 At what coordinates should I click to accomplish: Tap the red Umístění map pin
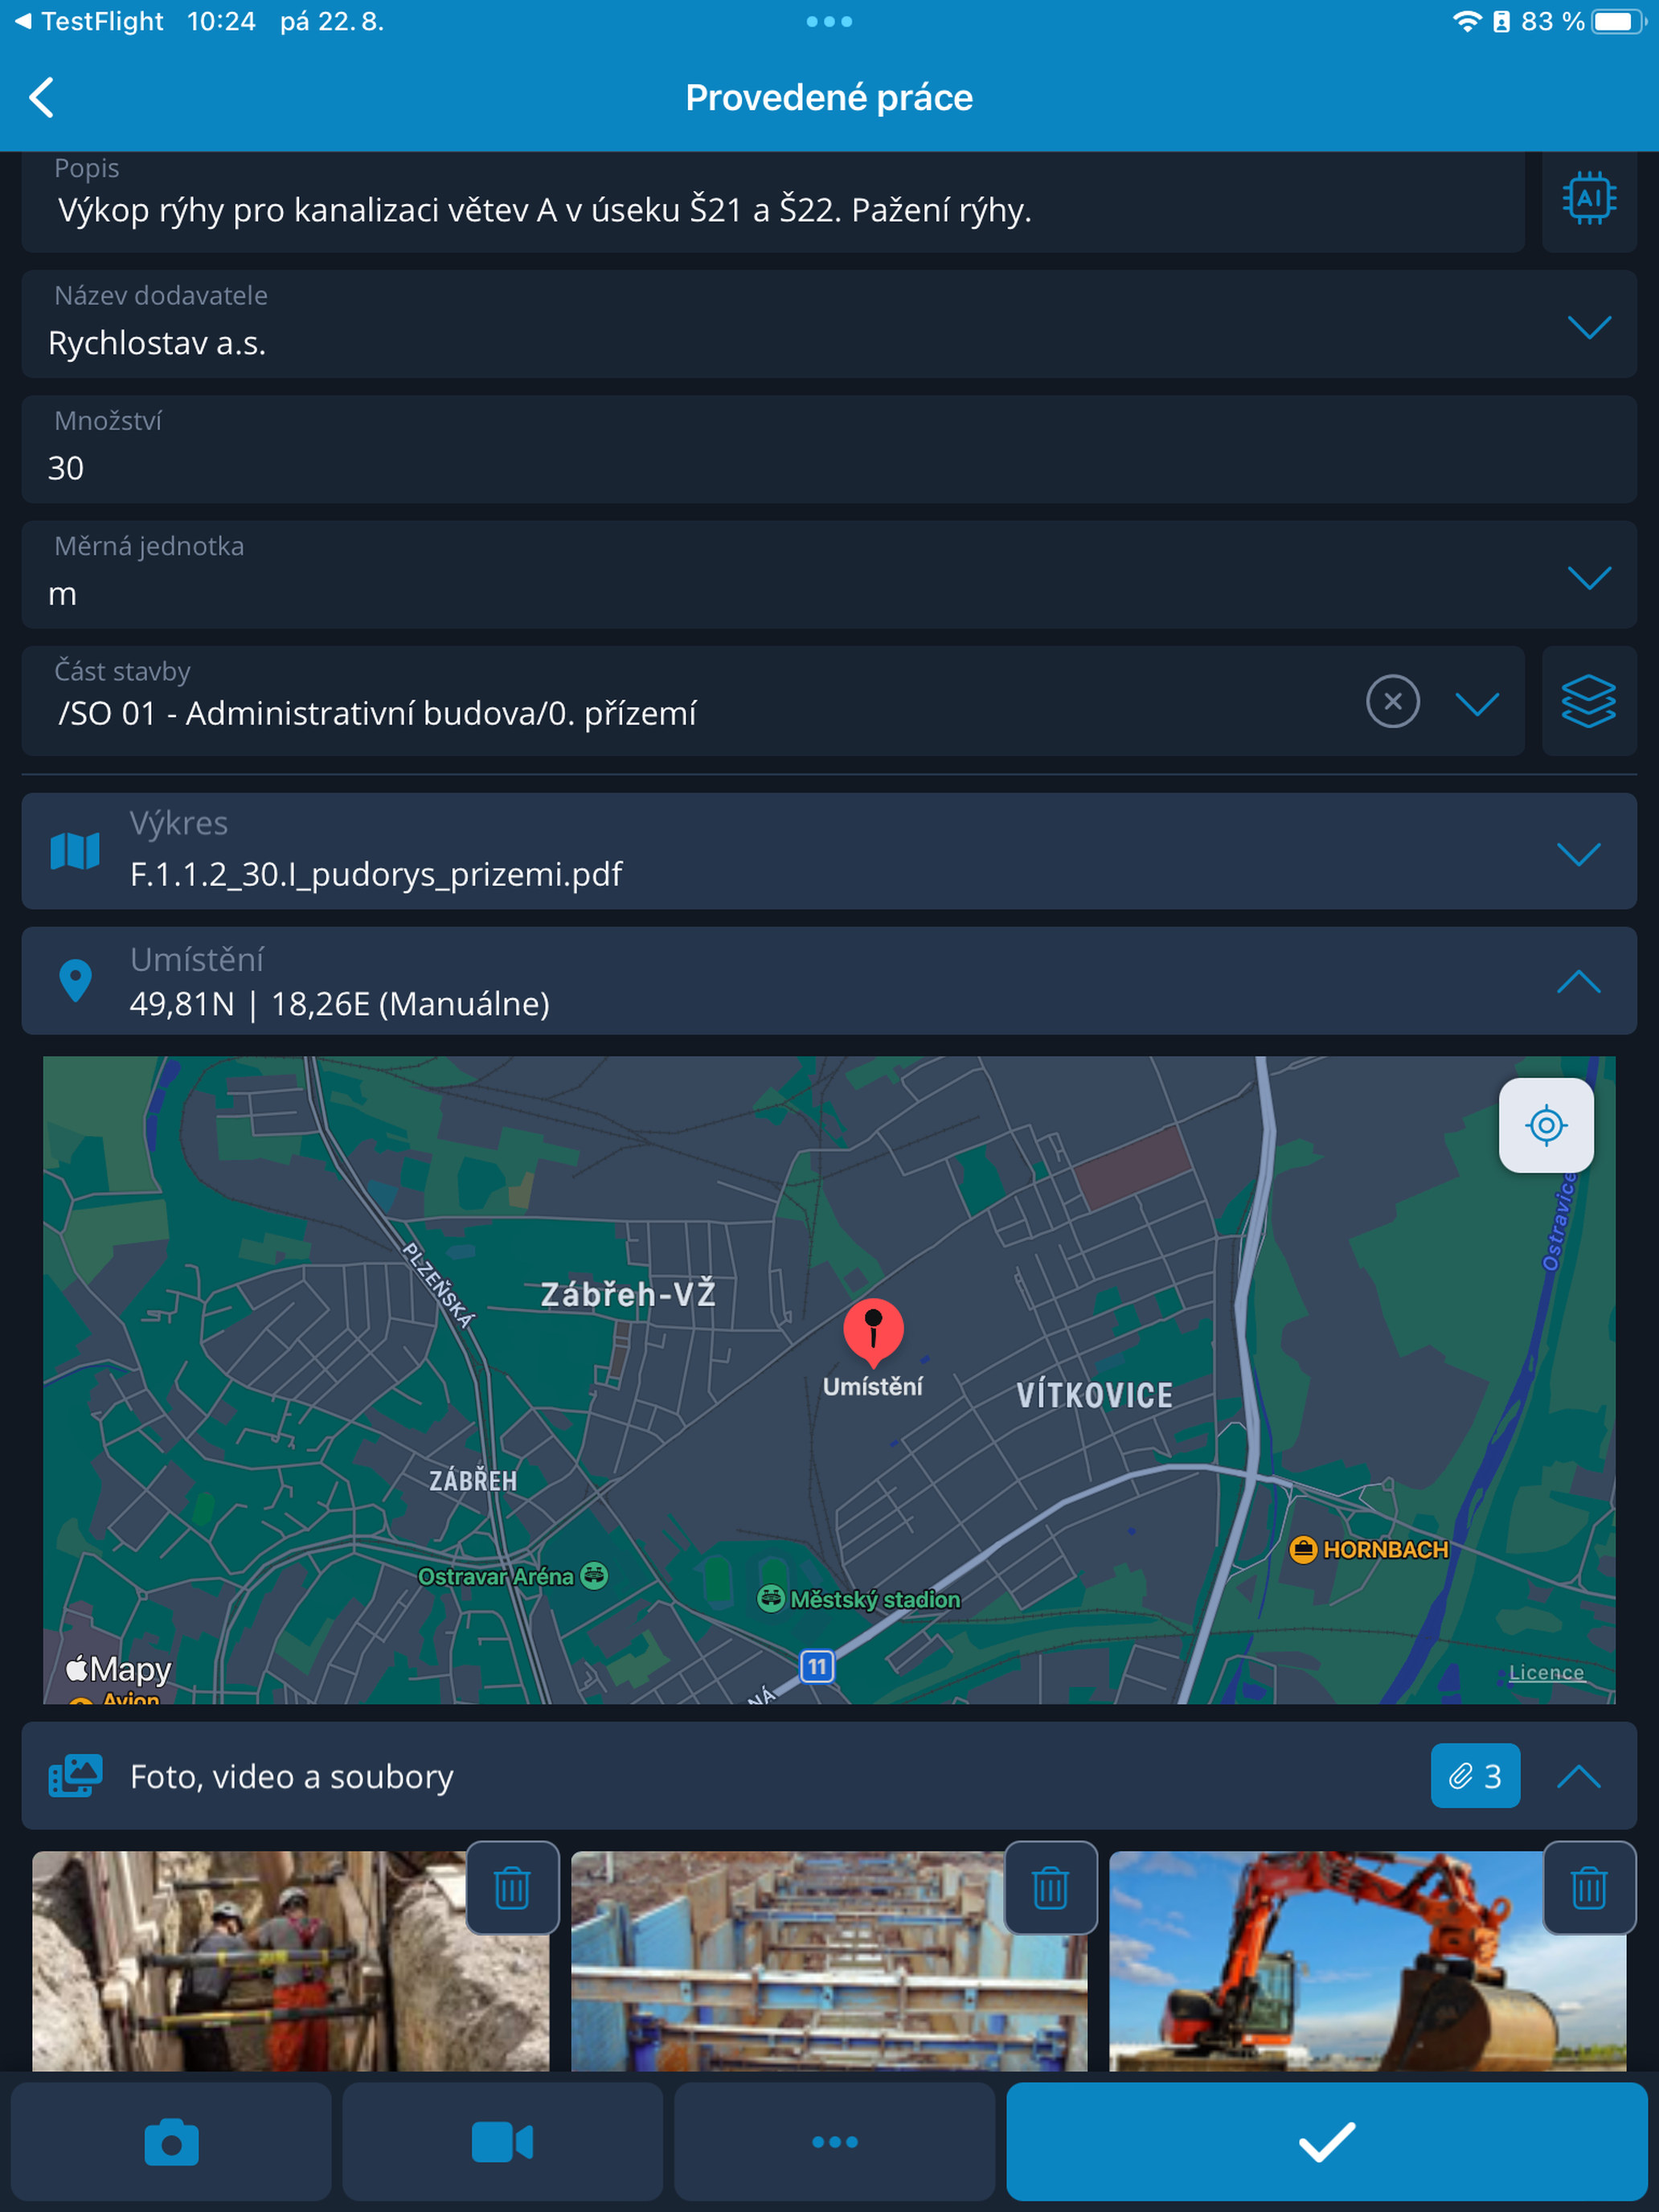[x=873, y=1334]
